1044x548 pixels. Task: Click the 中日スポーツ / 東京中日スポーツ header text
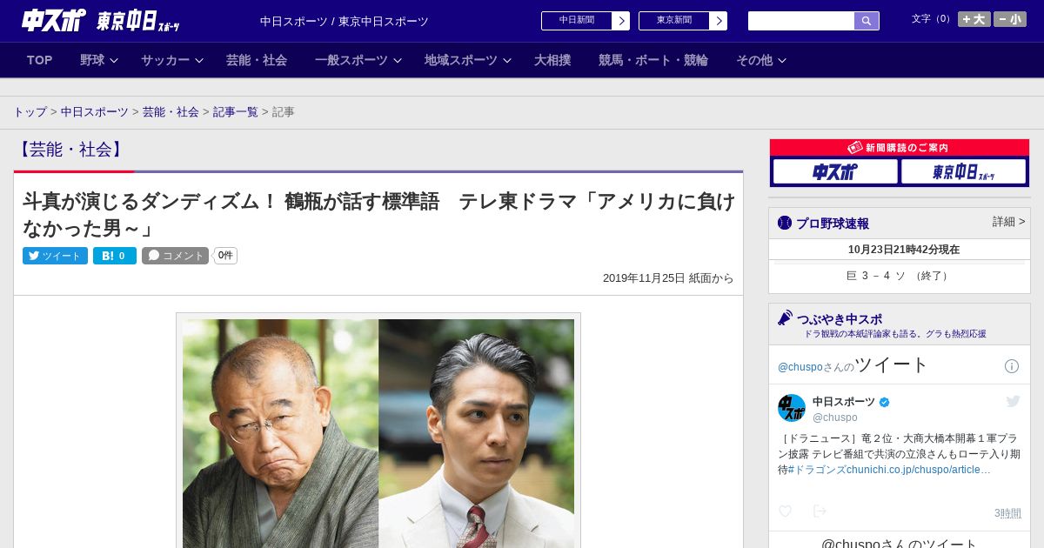coord(345,22)
